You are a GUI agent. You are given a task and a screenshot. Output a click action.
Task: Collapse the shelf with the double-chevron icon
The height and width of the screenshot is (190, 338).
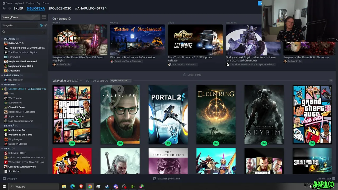click(331, 81)
